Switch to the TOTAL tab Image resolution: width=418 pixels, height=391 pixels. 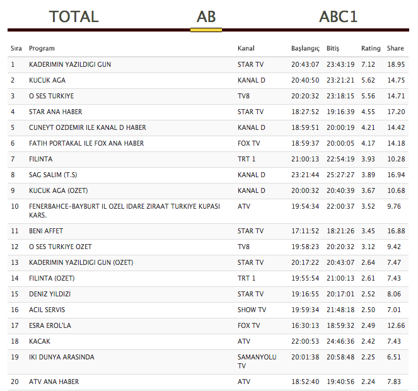click(x=74, y=16)
